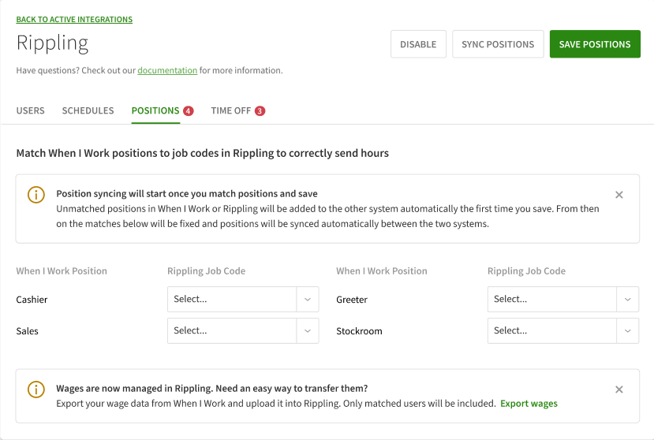Click the Cashier job code select field
The width and height of the screenshot is (654, 440).
232,300
